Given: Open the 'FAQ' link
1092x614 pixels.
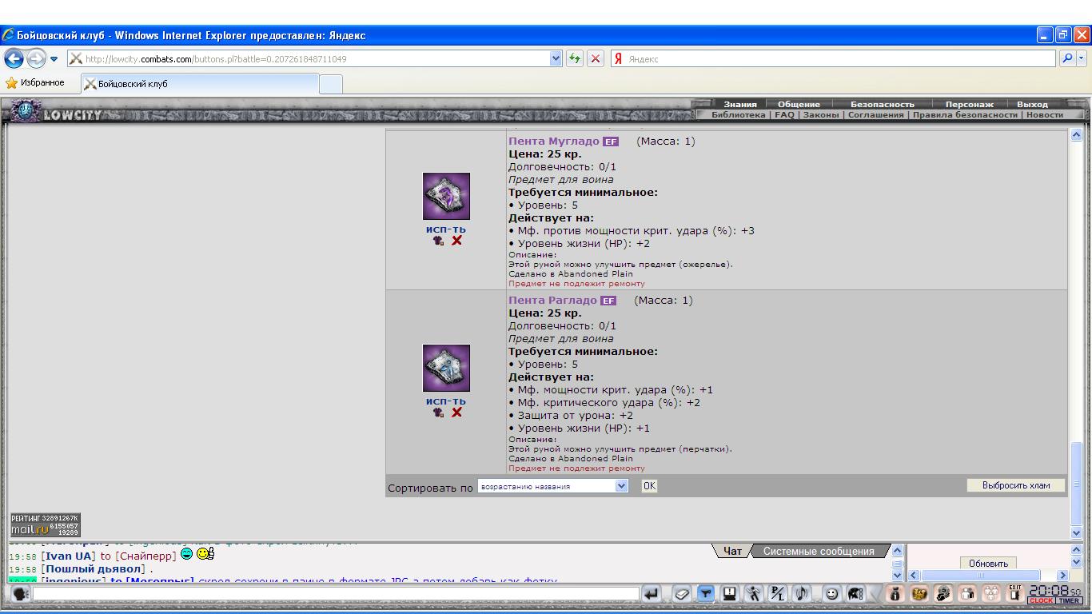Looking at the screenshot, I should tap(784, 114).
